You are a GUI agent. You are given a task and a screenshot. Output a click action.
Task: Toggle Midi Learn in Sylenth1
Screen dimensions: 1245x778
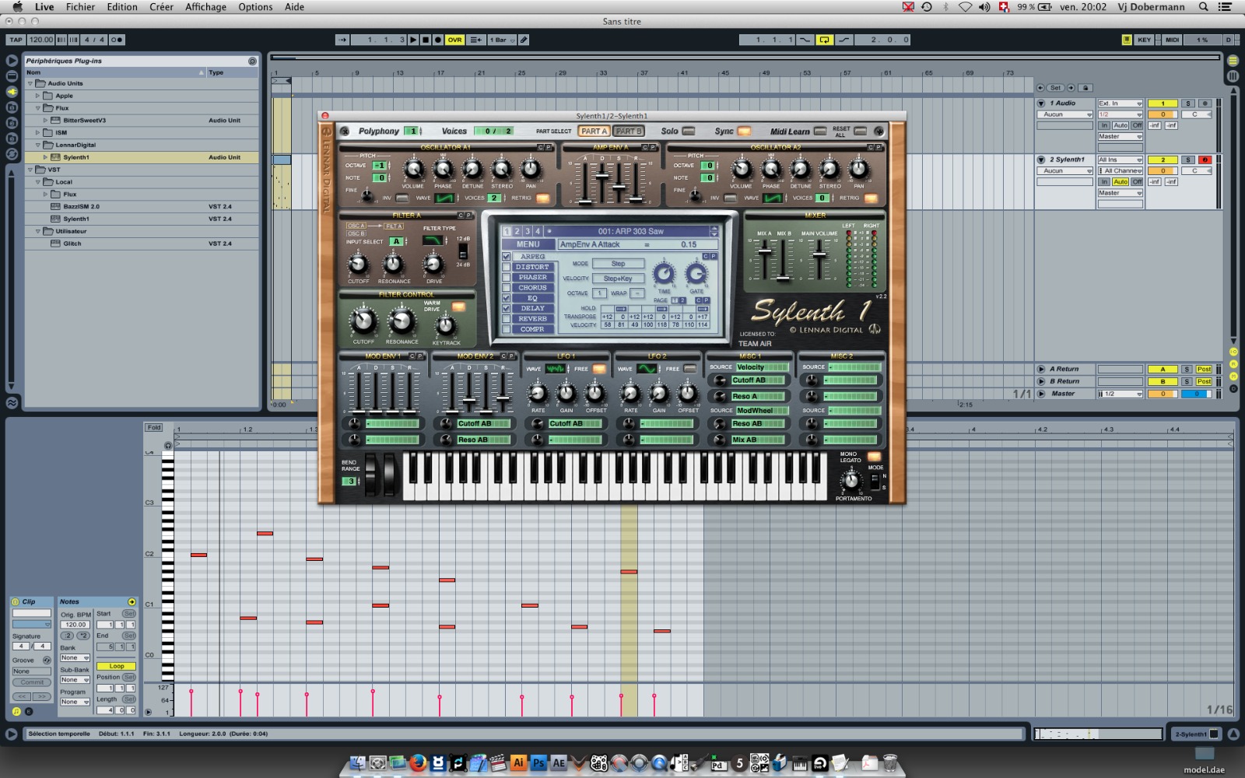[821, 131]
